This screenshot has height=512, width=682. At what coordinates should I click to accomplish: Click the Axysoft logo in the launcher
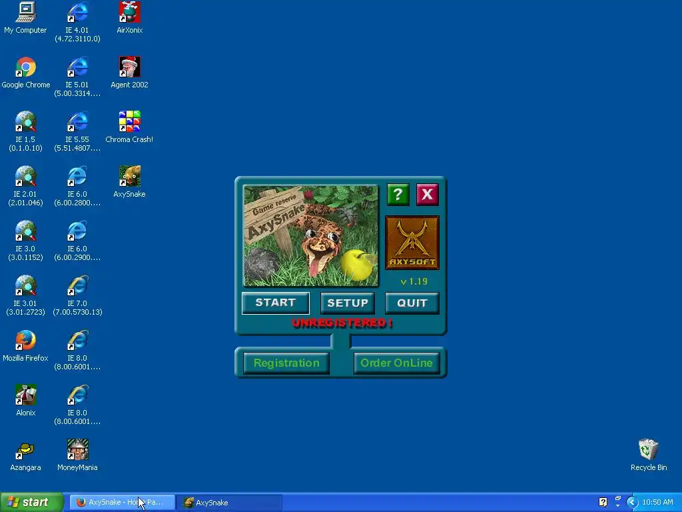click(412, 243)
